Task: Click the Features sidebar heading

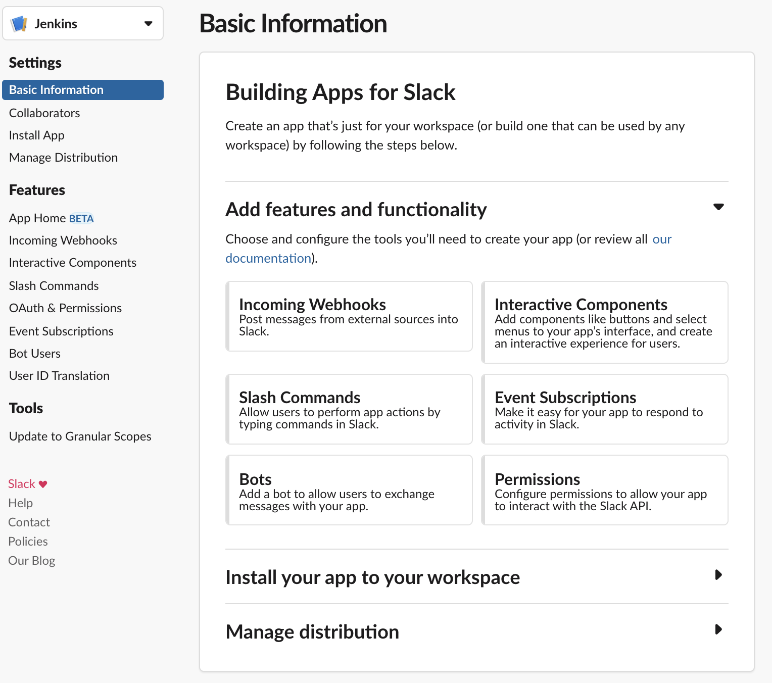Action: pos(37,190)
